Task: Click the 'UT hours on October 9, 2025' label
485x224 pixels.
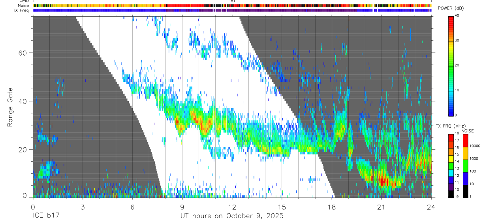Action: pos(232,216)
